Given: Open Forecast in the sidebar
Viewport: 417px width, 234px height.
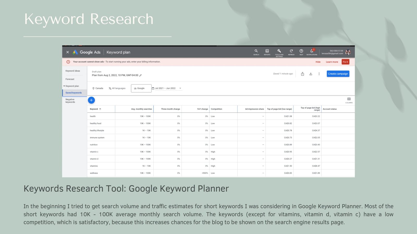Looking at the screenshot, I should [x=70, y=79].
